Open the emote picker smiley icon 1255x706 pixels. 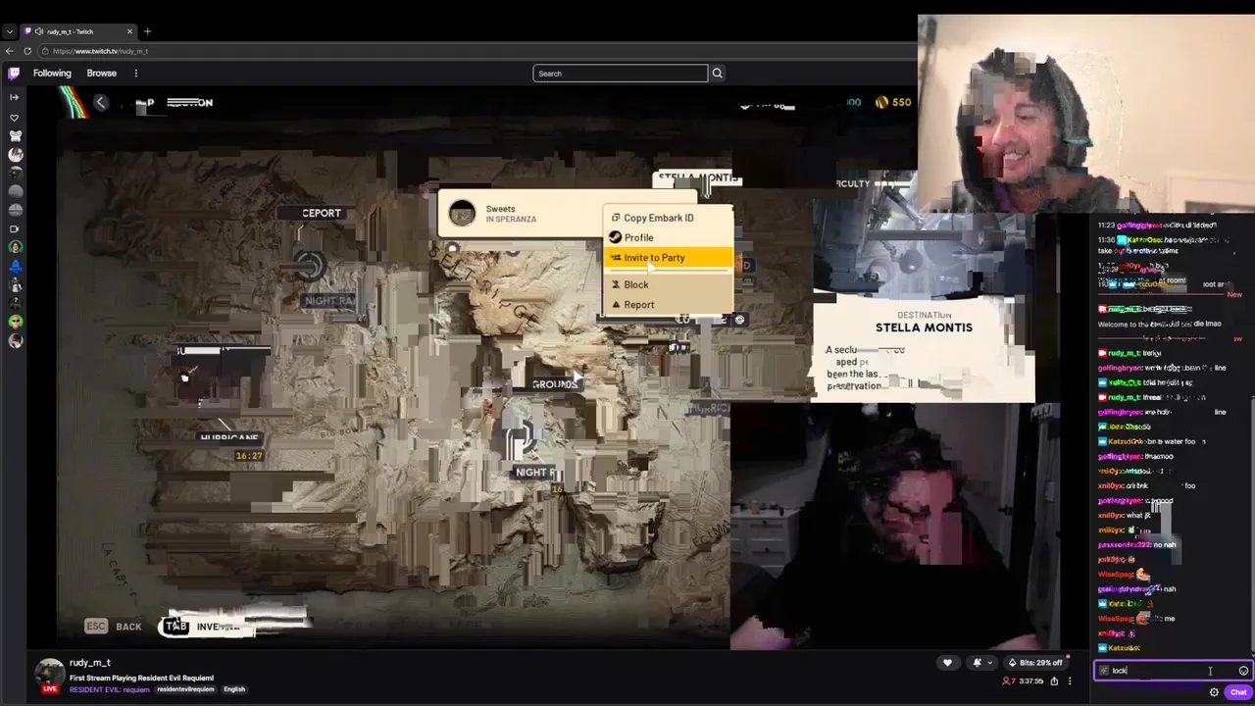1243,671
